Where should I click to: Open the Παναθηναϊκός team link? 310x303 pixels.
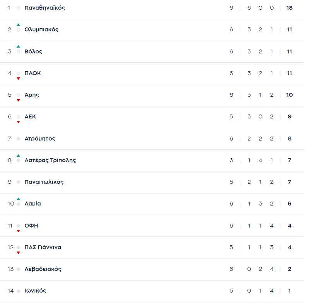pos(45,8)
